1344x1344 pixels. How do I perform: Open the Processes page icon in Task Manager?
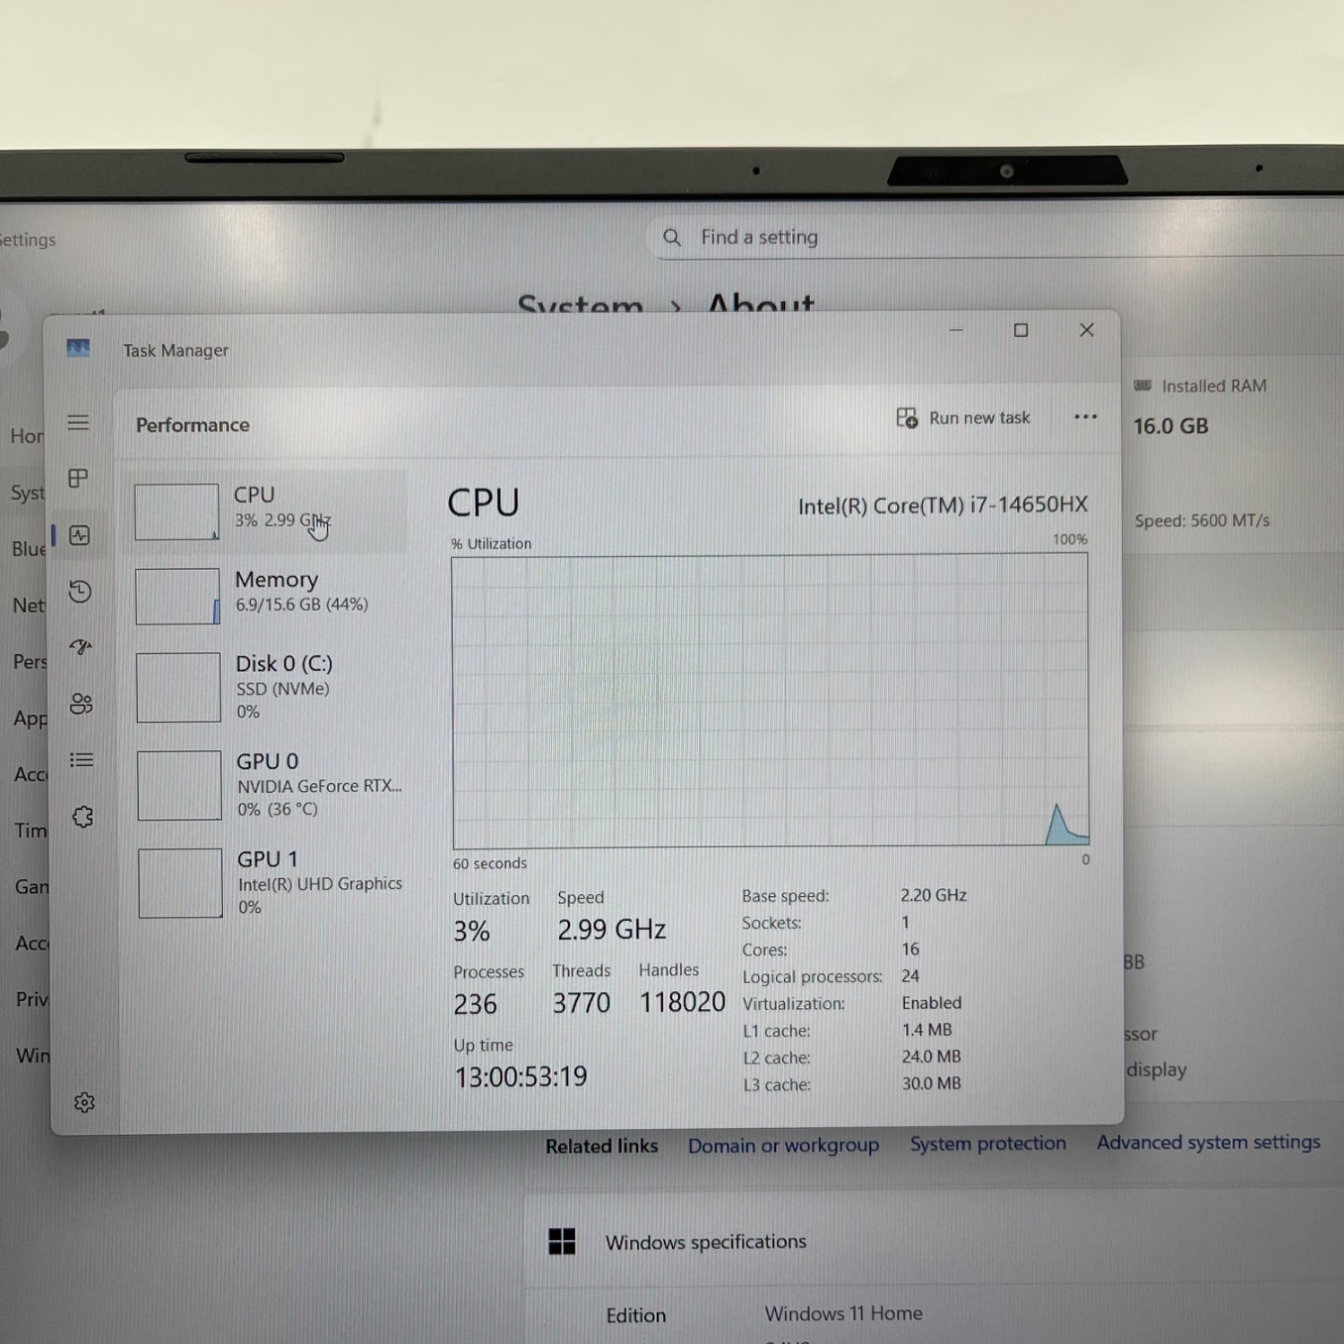point(79,478)
